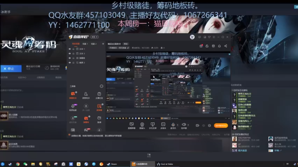
Task: Toggle the lock on the 截屏 2 layer
Action: click(73, 62)
